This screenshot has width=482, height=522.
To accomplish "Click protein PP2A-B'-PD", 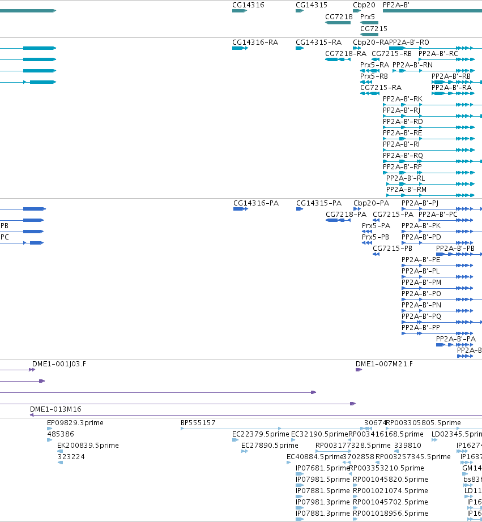I will [421, 237].
